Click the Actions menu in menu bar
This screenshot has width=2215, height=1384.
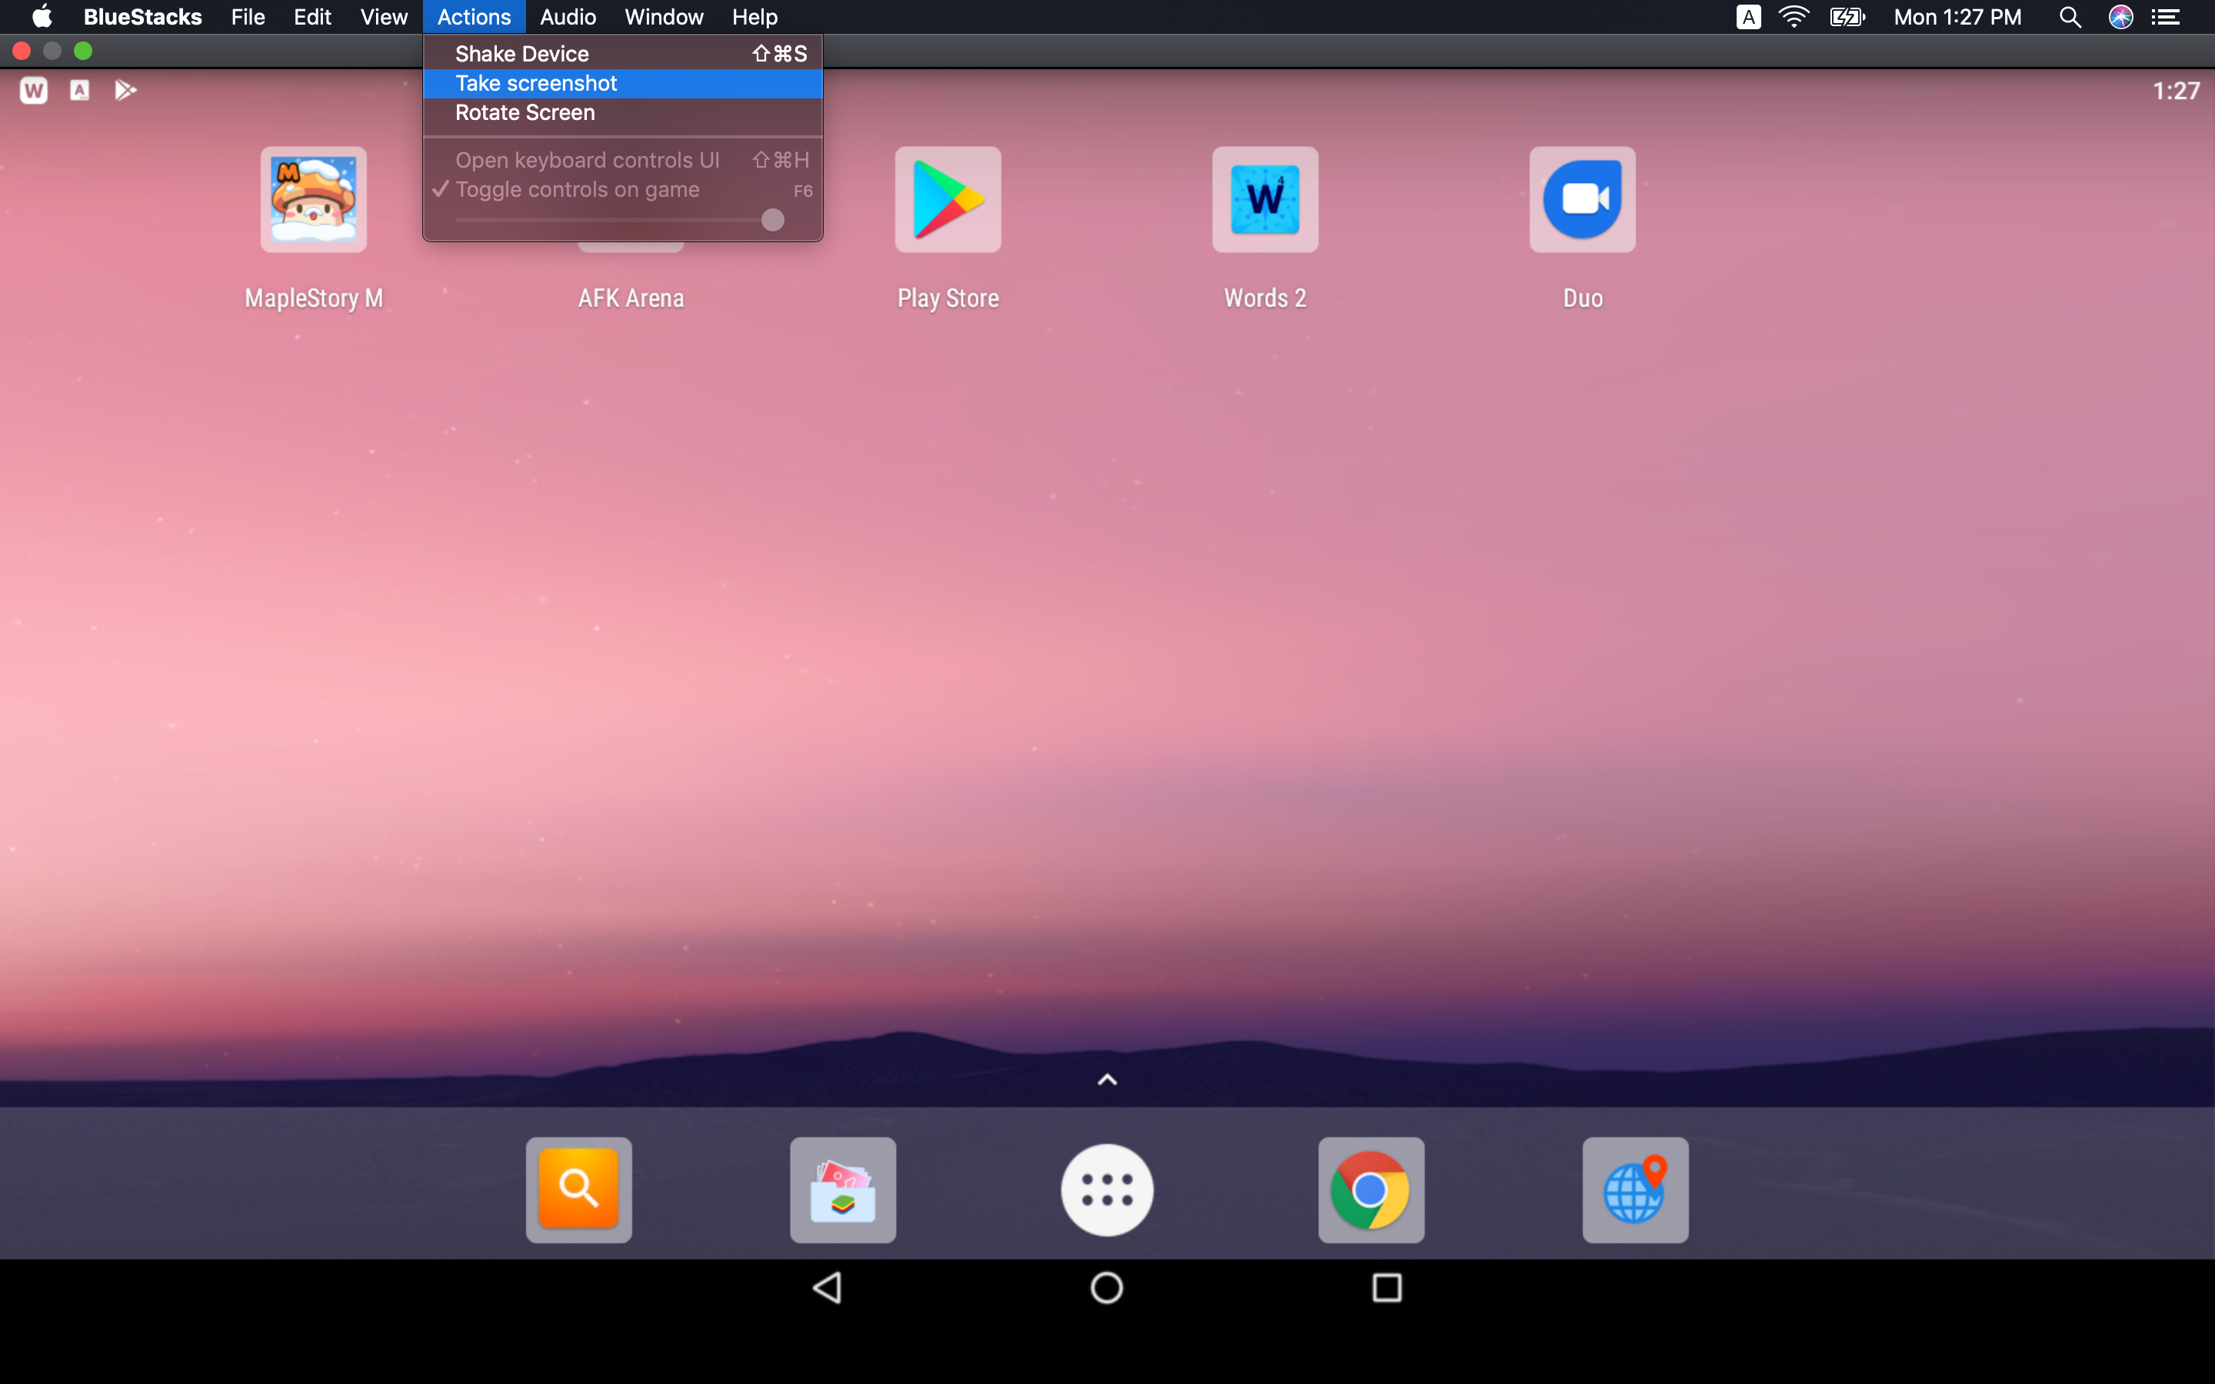tap(474, 16)
